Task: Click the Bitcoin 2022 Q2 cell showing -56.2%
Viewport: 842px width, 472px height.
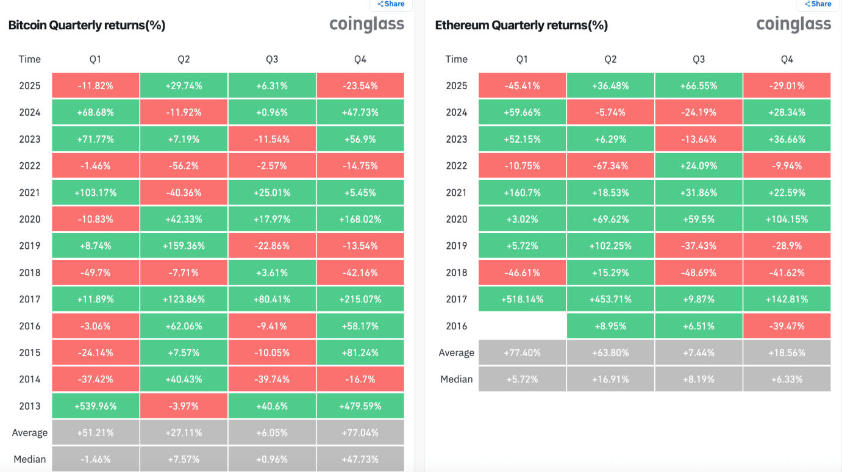Action: 184,166
